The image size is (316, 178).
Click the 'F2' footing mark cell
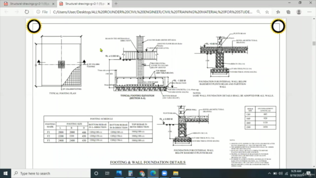click(x=48, y=136)
